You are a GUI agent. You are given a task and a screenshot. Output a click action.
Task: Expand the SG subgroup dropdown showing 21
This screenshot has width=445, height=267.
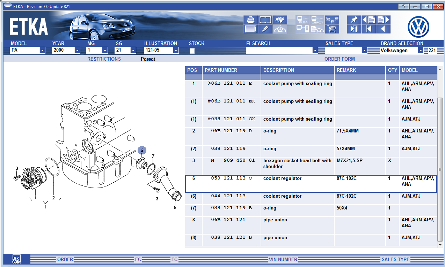[126, 50]
